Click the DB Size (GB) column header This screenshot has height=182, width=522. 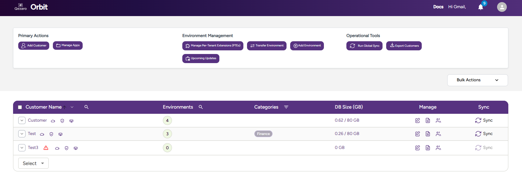[349, 107]
